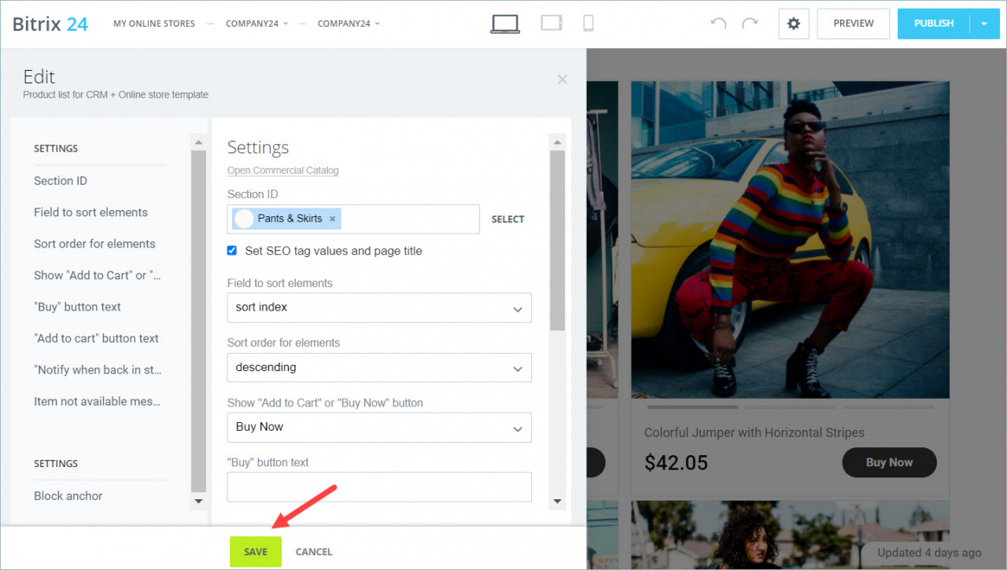Toggle Set SEO tag values checkbox

pos(232,251)
